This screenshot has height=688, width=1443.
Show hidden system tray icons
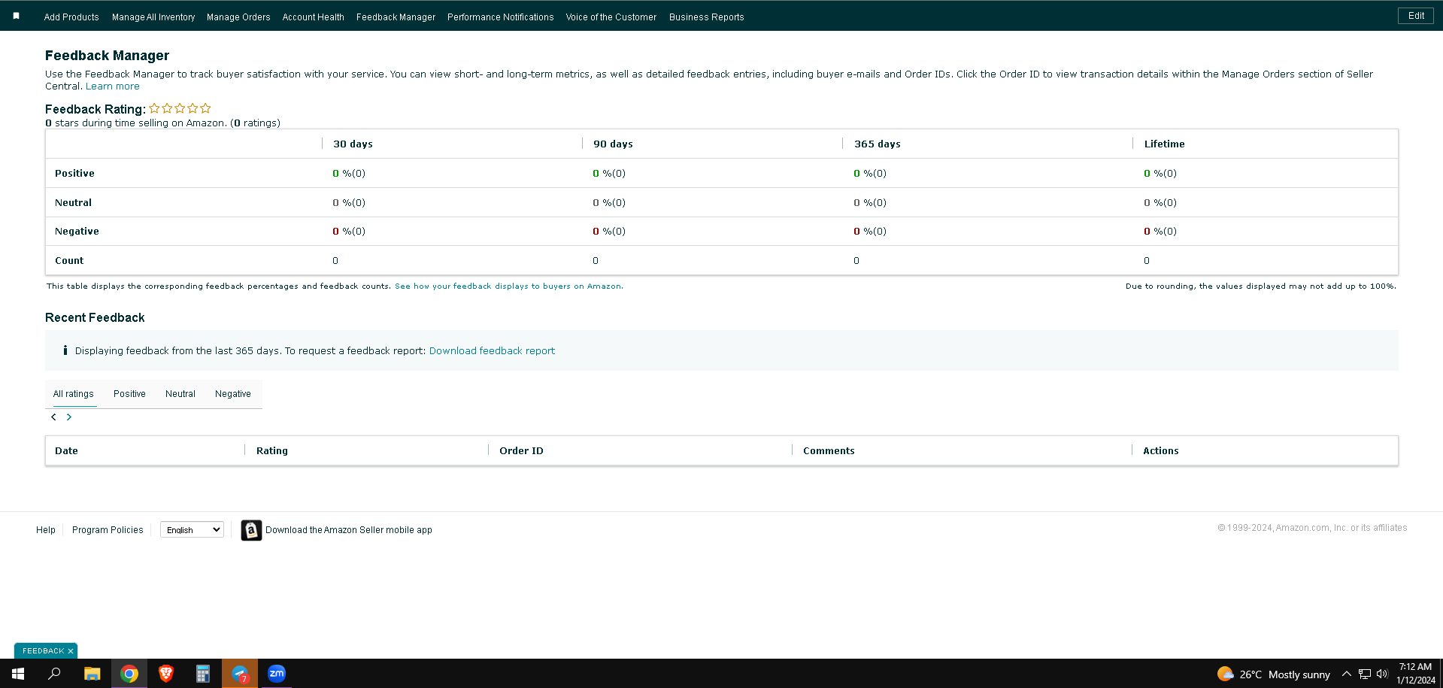[1347, 674]
